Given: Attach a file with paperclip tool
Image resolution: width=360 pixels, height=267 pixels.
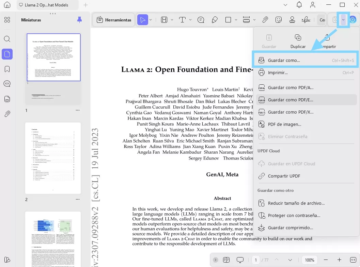Looking at the screenshot, I should pyautogui.click(x=265, y=20).
